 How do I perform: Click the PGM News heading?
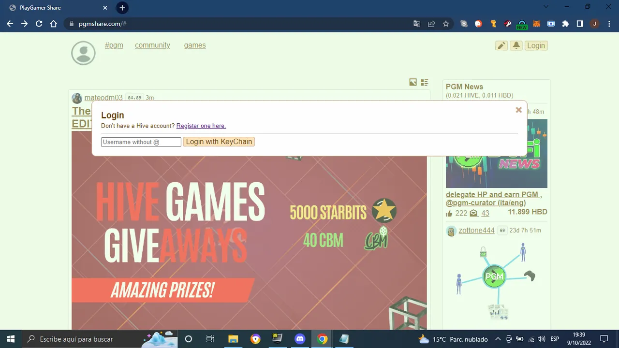(x=464, y=87)
